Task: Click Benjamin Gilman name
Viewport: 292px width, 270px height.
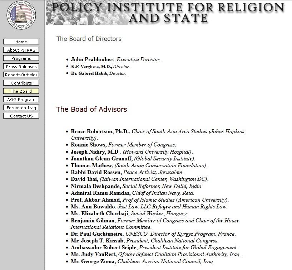Action: pyautogui.click(x=93, y=221)
